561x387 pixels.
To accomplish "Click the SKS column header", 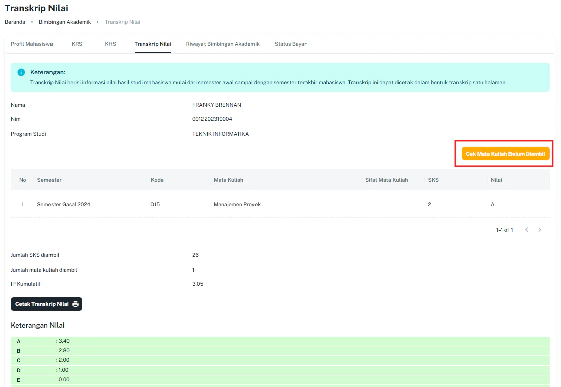I will pos(433,180).
